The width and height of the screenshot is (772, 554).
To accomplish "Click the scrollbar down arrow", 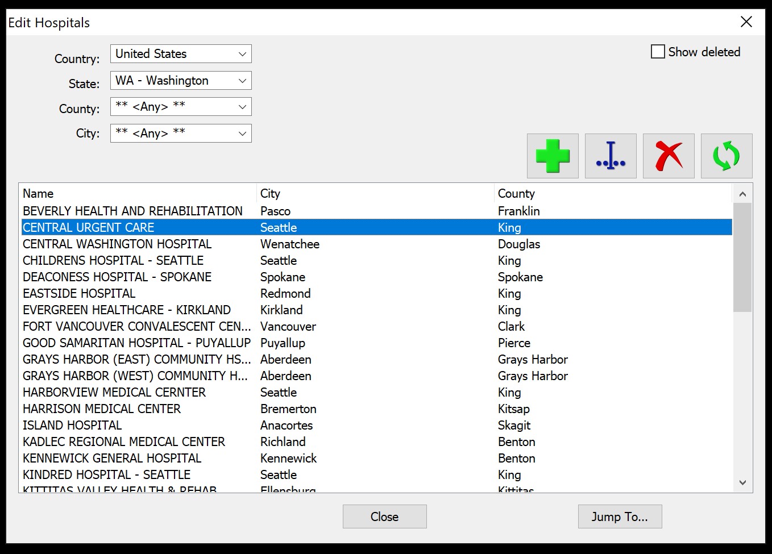I will click(742, 482).
